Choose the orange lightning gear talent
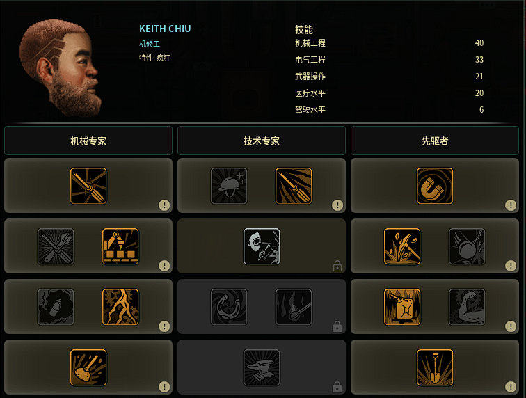 (x=120, y=307)
